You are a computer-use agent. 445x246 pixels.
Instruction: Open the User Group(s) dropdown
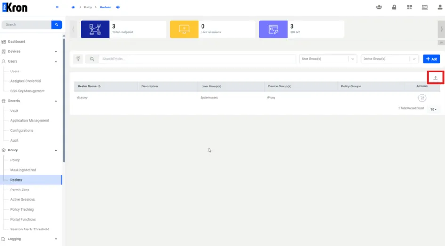pos(328,59)
